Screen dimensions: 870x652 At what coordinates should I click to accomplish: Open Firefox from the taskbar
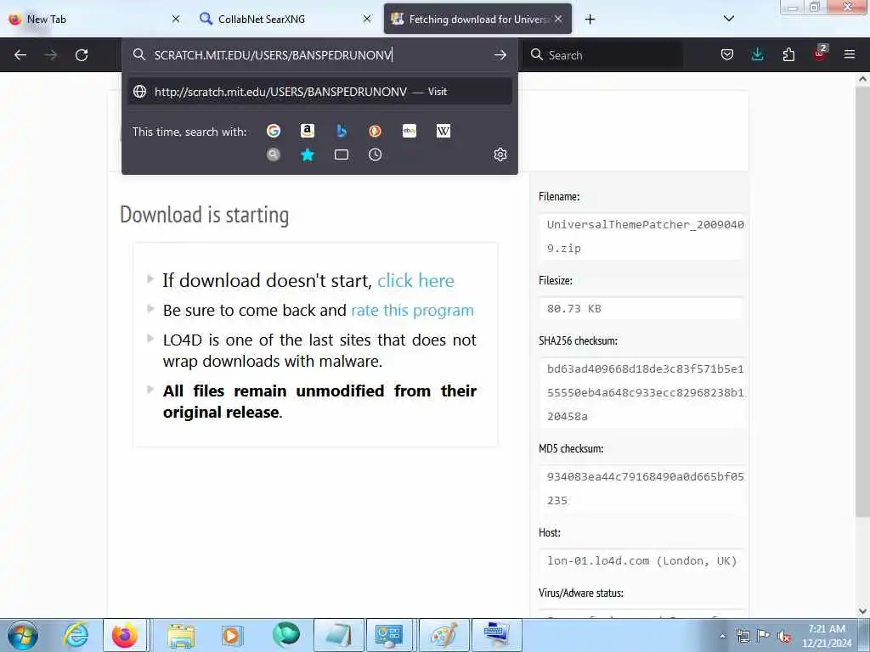click(x=125, y=635)
